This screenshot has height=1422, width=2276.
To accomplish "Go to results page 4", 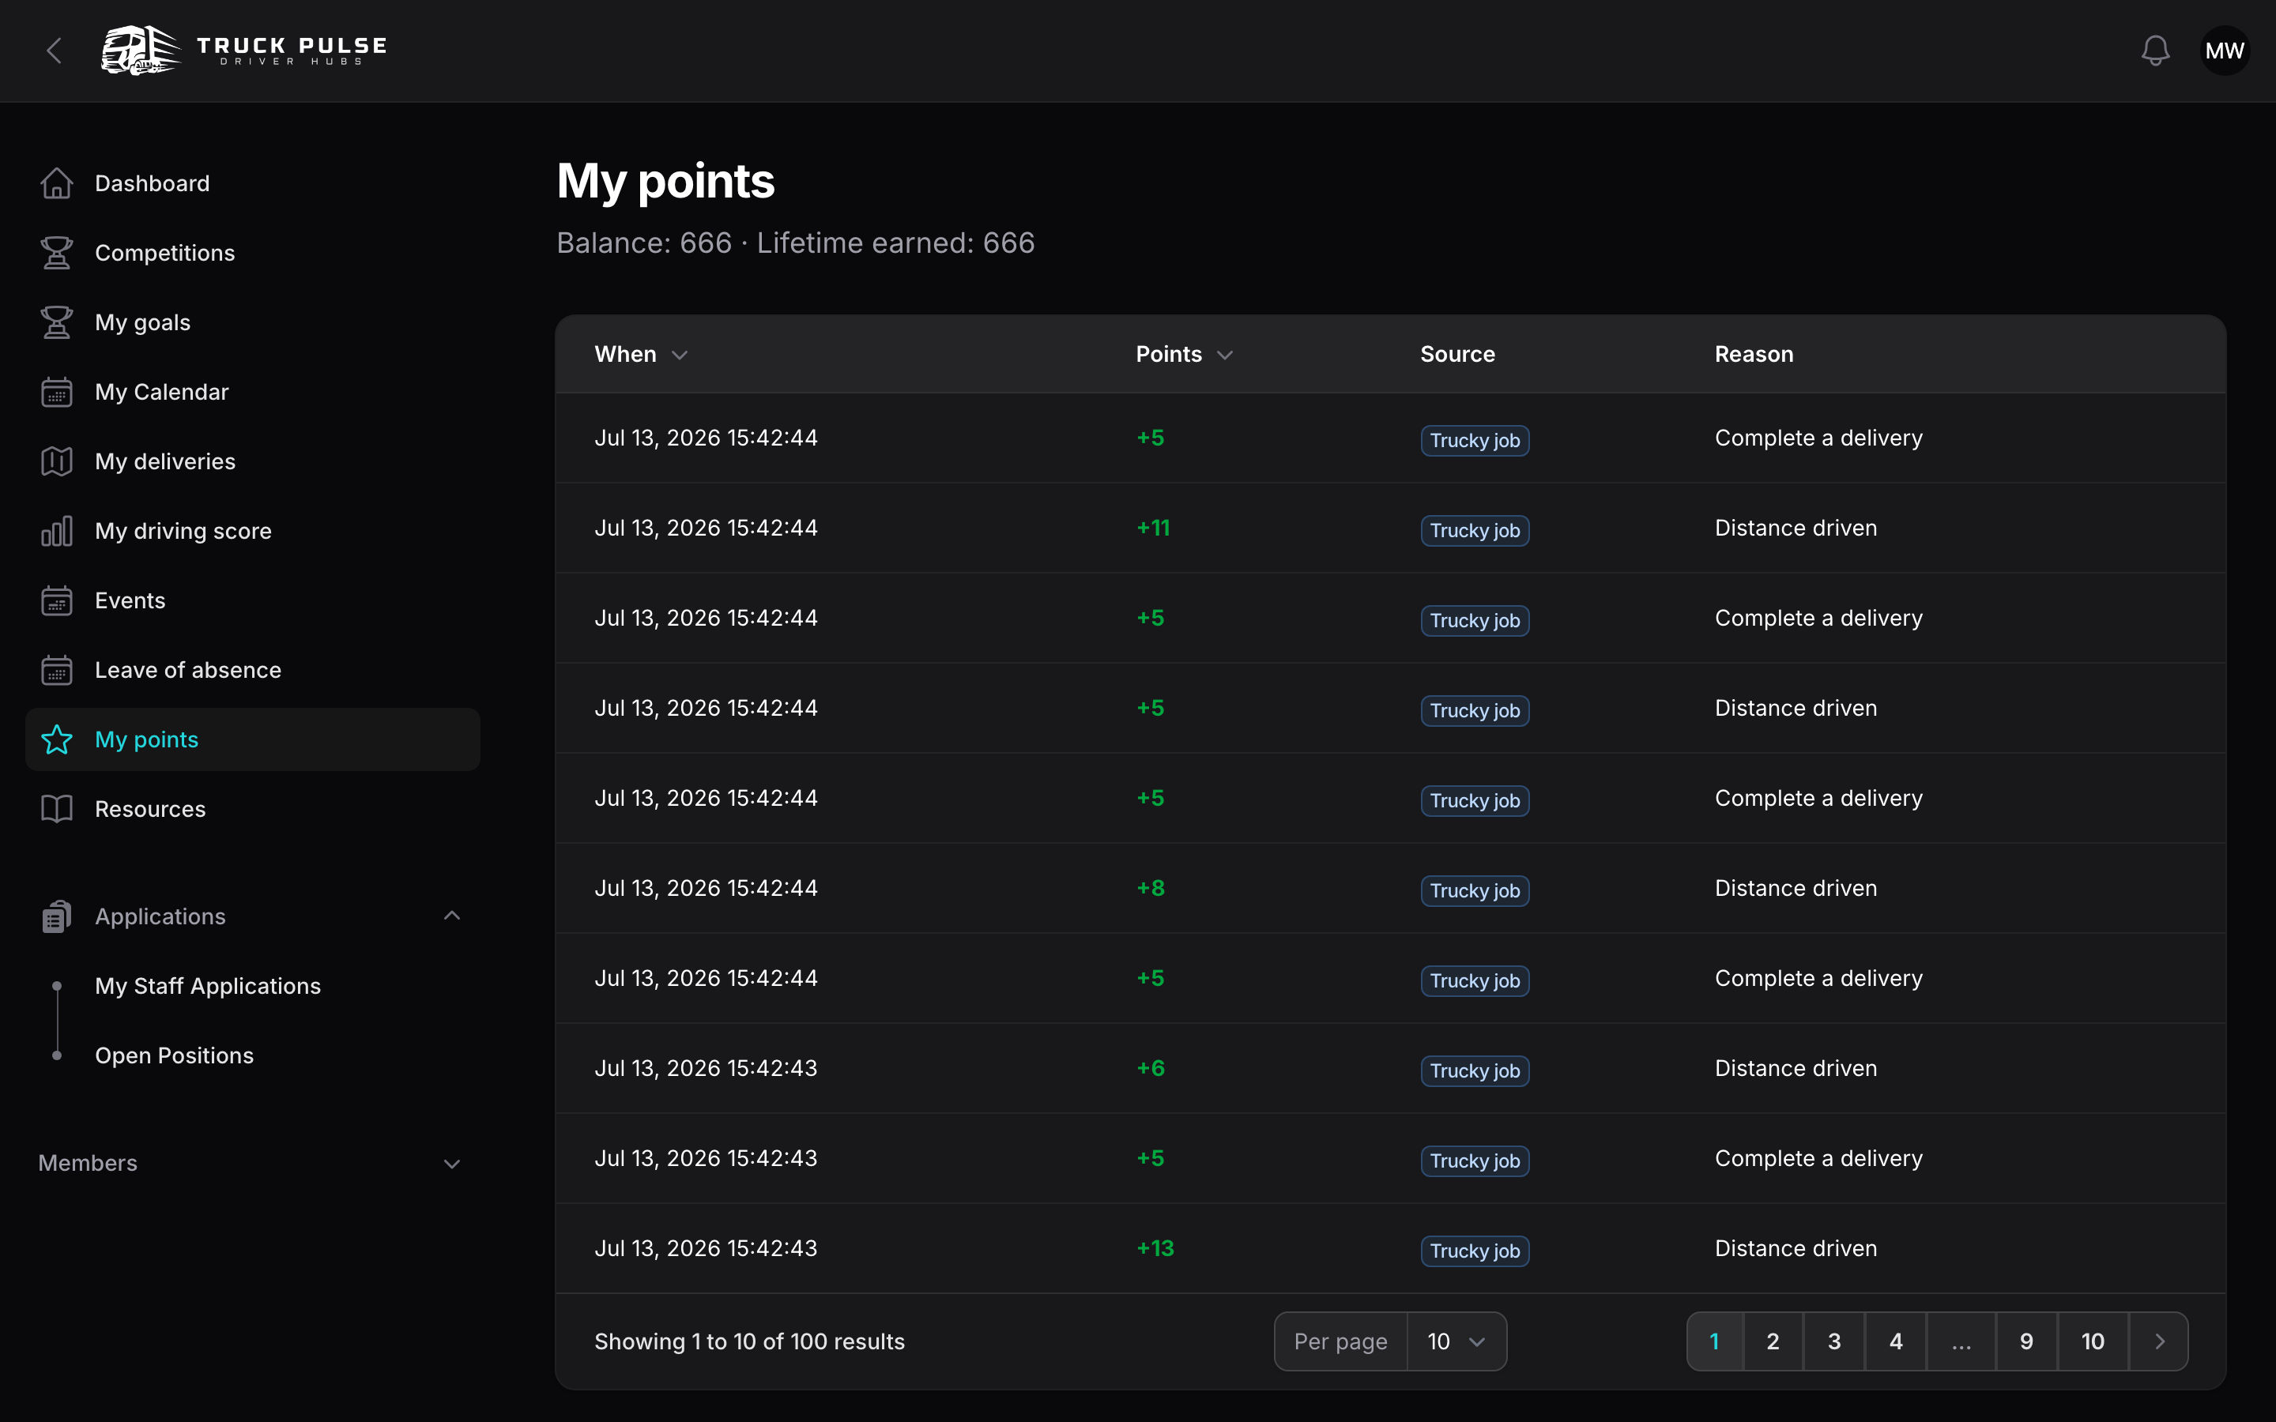I will (x=1896, y=1341).
